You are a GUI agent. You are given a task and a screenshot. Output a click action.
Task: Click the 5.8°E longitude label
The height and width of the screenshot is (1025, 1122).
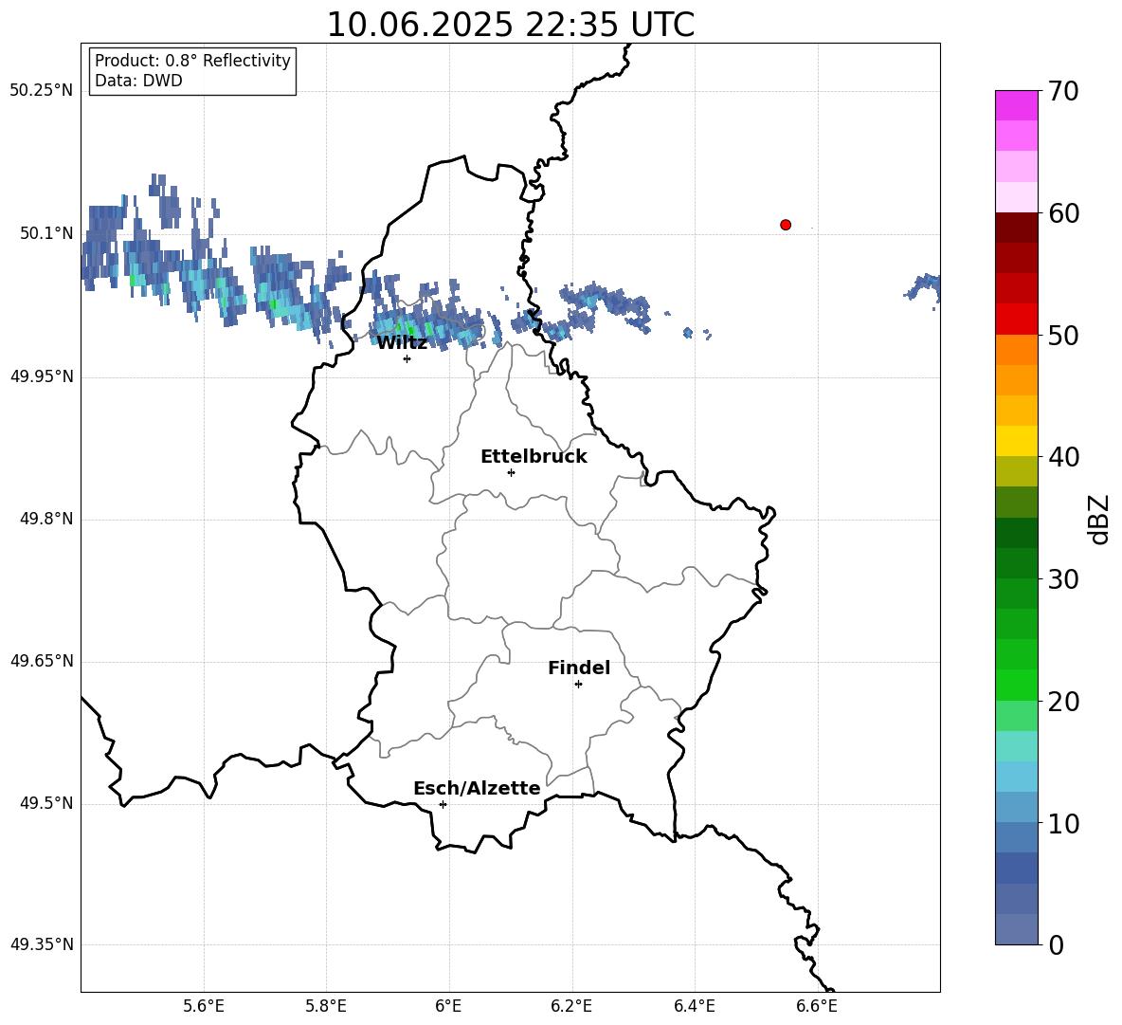coord(326,1006)
